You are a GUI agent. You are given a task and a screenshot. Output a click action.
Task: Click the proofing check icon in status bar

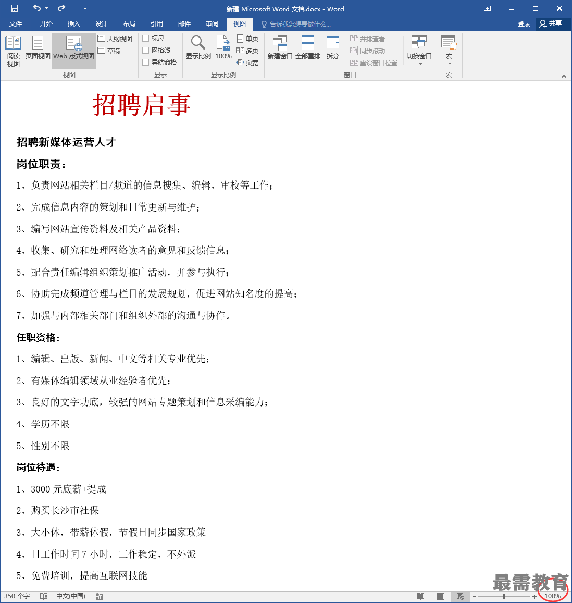point(44,596)
